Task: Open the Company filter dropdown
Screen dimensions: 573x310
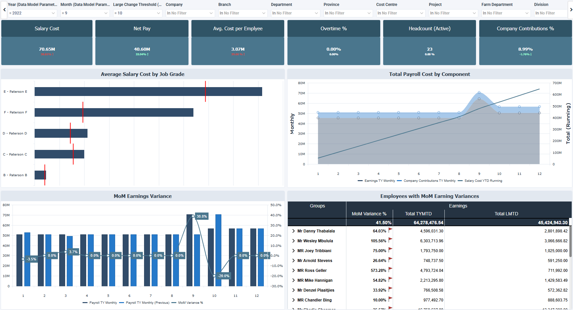Action: point(190,13)
